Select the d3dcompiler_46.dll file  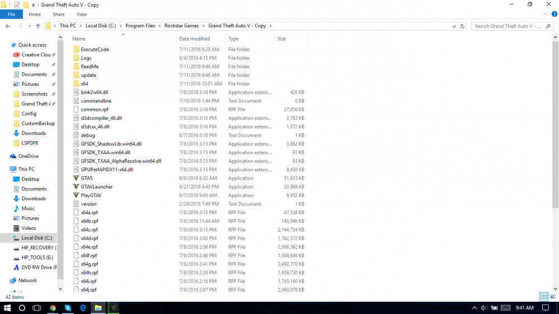pos(101,118)
